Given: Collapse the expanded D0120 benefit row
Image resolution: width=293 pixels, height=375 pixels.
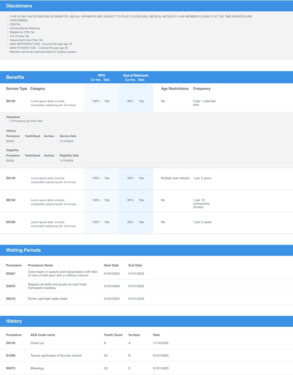Looking at the screenshot, I should click(x=10, y=101).
